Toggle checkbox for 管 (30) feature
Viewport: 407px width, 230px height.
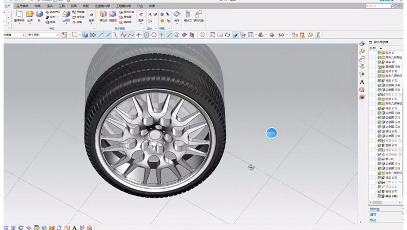tap(379, 159)
